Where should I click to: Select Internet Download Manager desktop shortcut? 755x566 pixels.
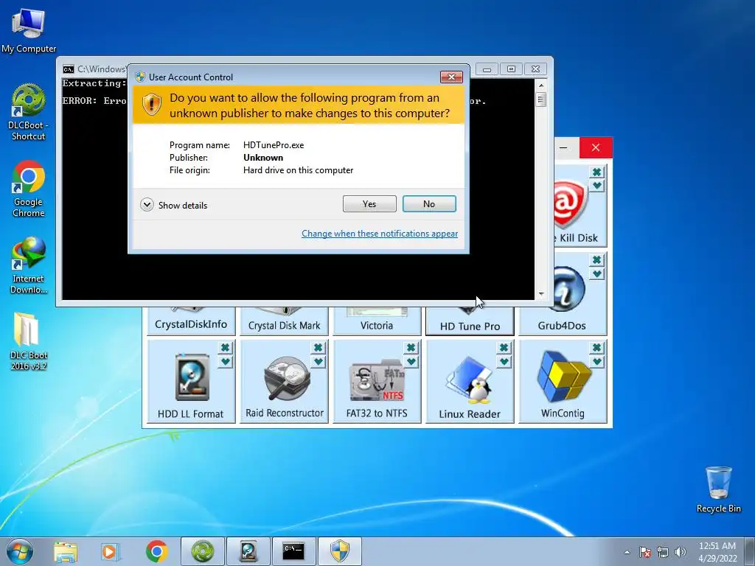point(29,265)
